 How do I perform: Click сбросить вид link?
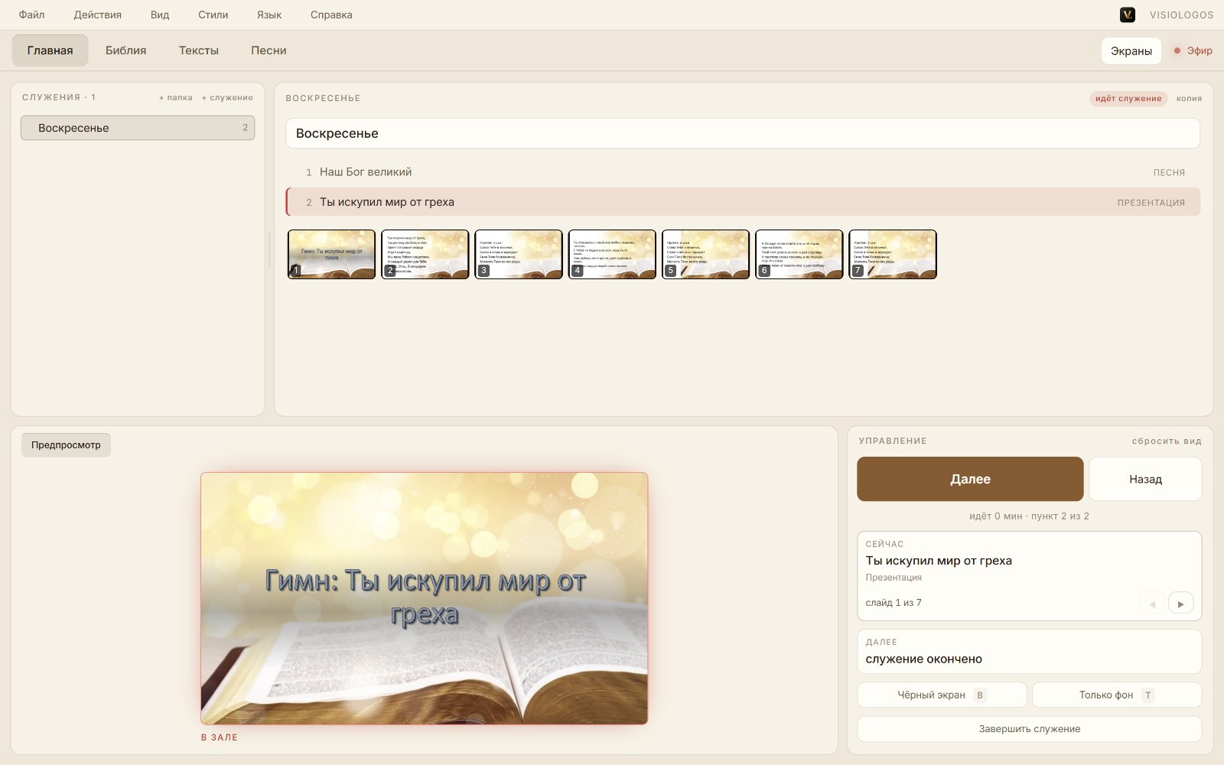[x=1167, y=441]
